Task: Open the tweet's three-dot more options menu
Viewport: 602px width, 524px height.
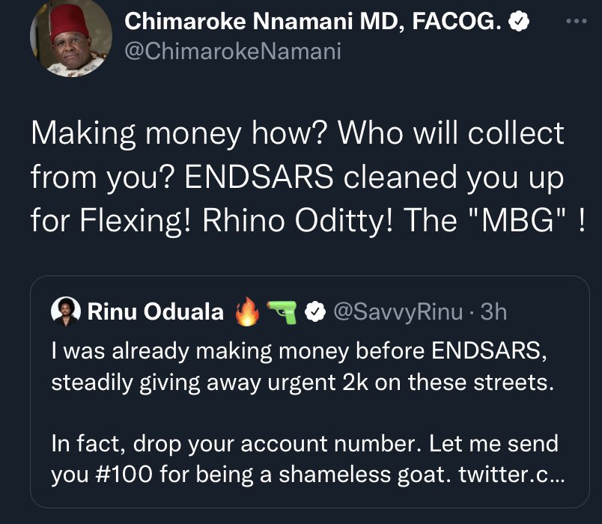Action: (574, 22)
